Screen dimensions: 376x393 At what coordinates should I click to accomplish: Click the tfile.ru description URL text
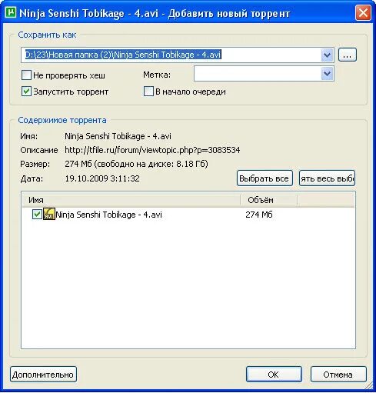click(152, 150)
